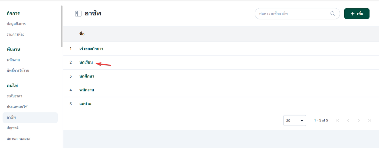Viewport: 379px width, 148px height.
Task: Open the เจ้าของกิจการ occupation row
Action: tap(91, 49)
